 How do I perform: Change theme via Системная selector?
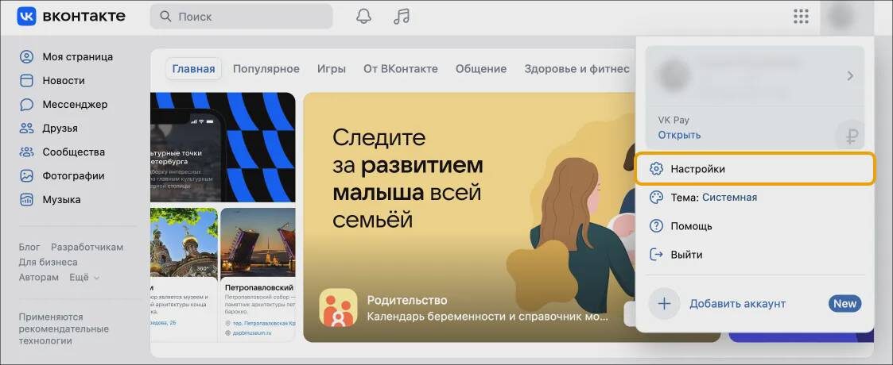(729, 198)
